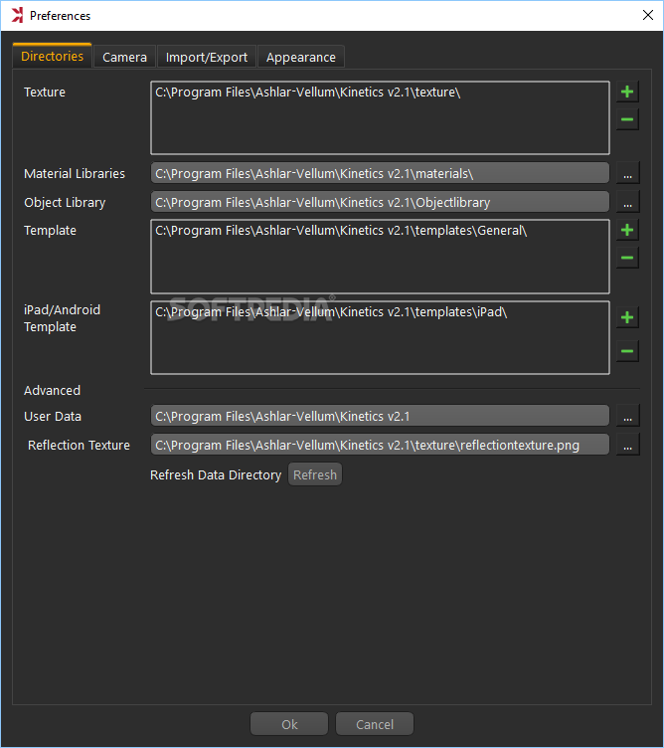Click the User Data label

coord(53,417)
